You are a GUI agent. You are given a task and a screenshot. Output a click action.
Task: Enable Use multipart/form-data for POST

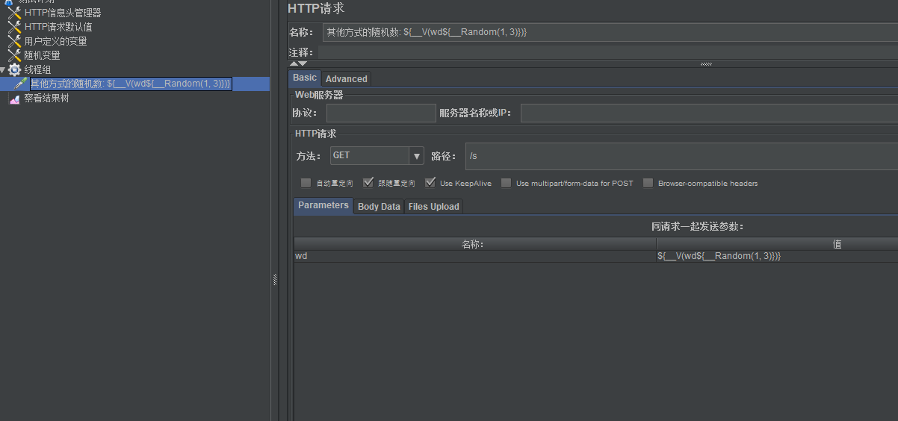coord(506,183)
